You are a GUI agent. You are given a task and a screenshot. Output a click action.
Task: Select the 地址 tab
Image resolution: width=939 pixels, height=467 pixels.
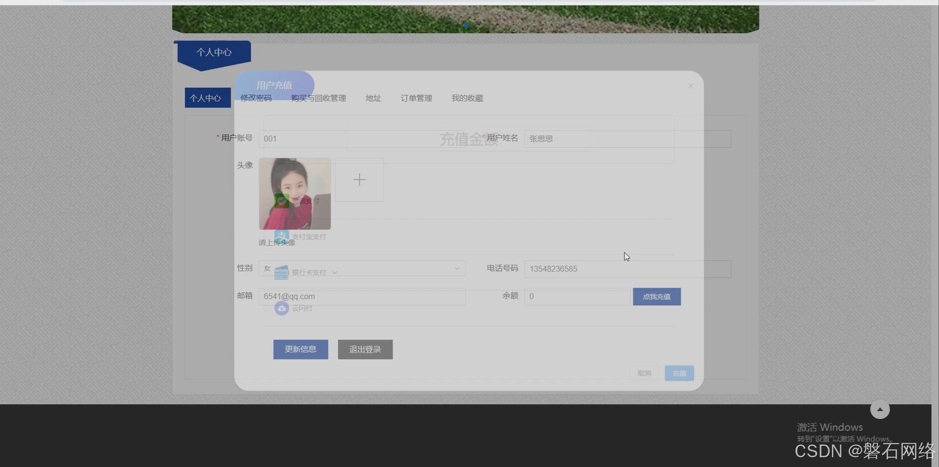(x=373, y=98)
